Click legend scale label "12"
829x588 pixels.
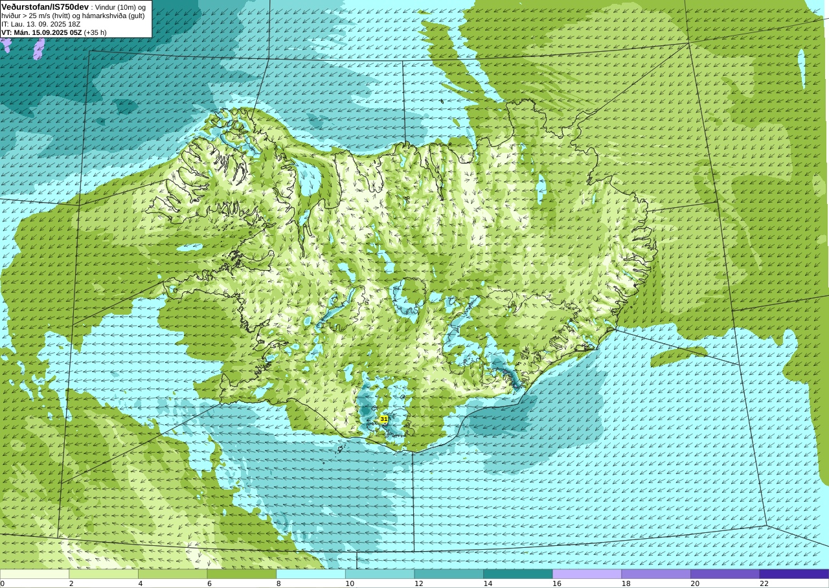click(x=419, y=583)
